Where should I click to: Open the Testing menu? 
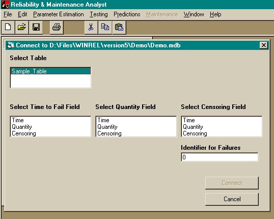(x=99, y=14)
